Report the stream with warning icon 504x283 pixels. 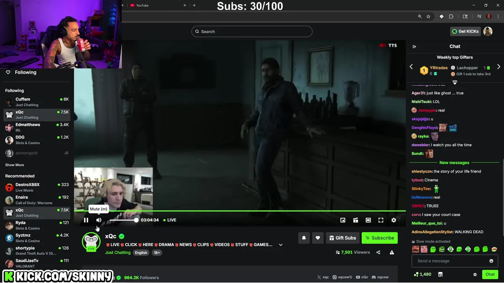392,252
